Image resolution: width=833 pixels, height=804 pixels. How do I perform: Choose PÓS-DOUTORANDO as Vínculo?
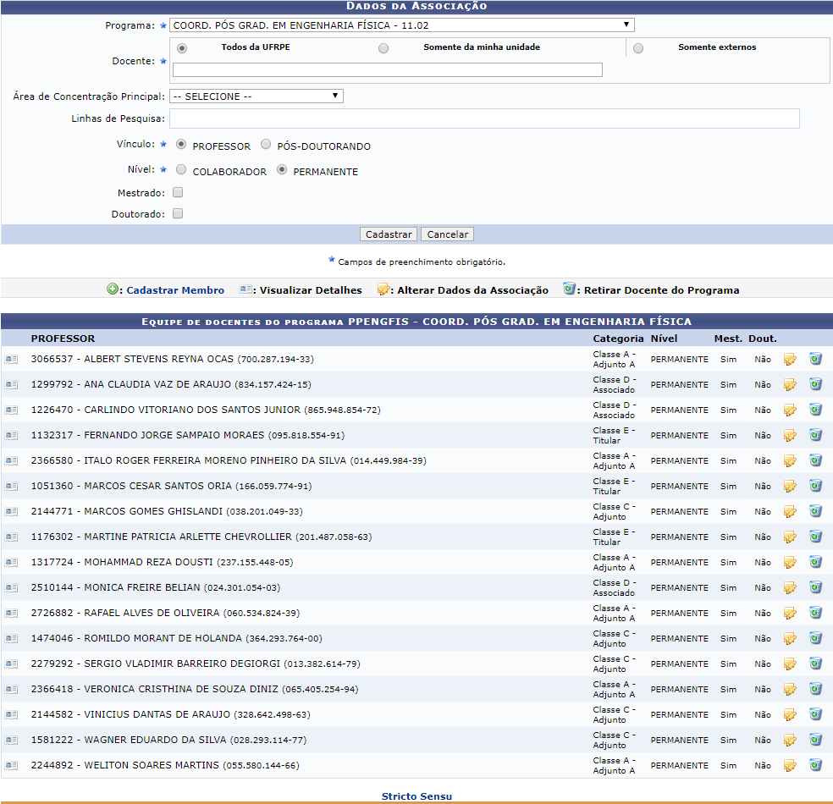click(x=266, y=145)
